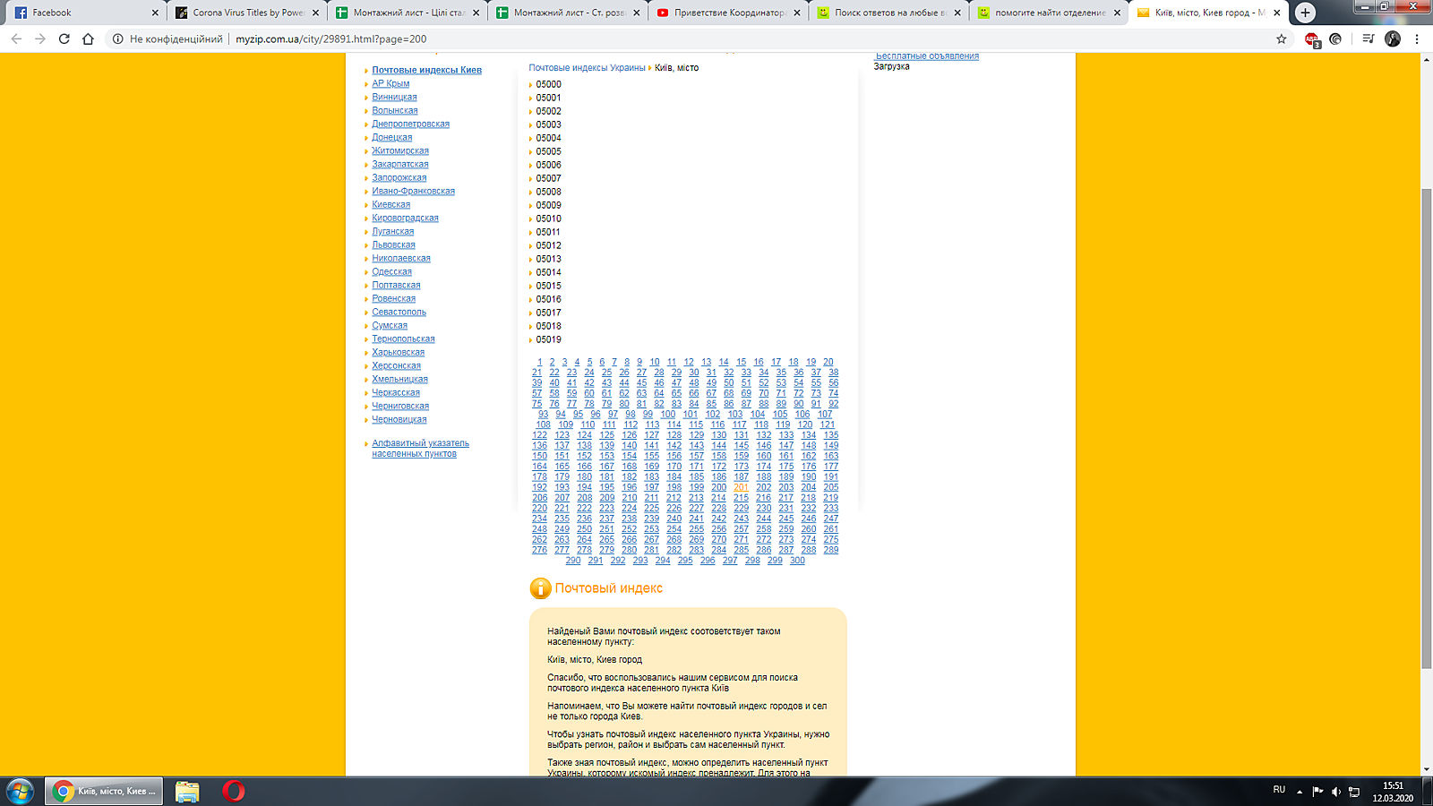The image size is (1433, 806).
Task: Launch Opera from the taskbar
Action: coord(234,791)
